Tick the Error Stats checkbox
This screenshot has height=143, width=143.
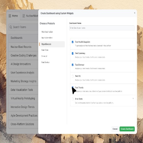(x=73, y=99)
